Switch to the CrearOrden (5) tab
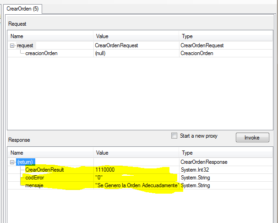 pos(22,9)
